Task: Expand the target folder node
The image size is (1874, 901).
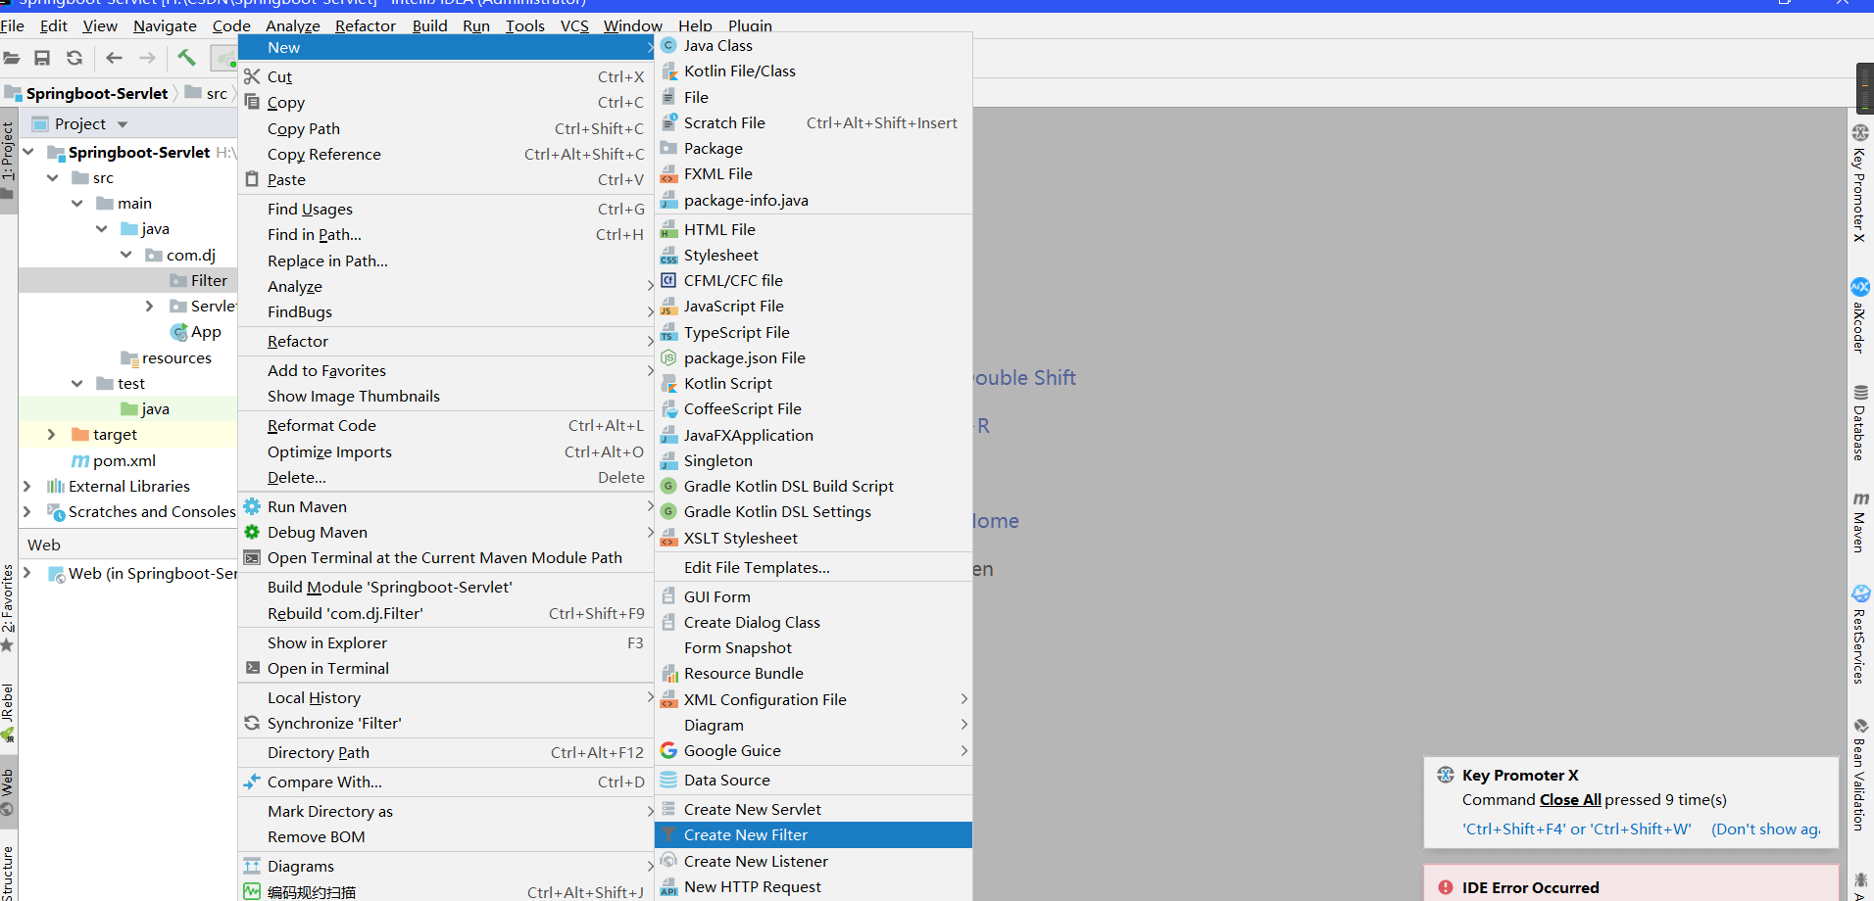Action: (x=52, y=434)
